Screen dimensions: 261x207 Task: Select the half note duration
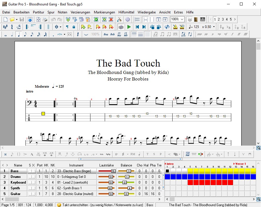12,34
